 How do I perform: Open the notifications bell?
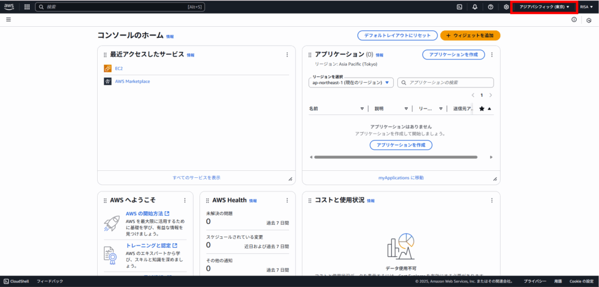tap(475, 7)
